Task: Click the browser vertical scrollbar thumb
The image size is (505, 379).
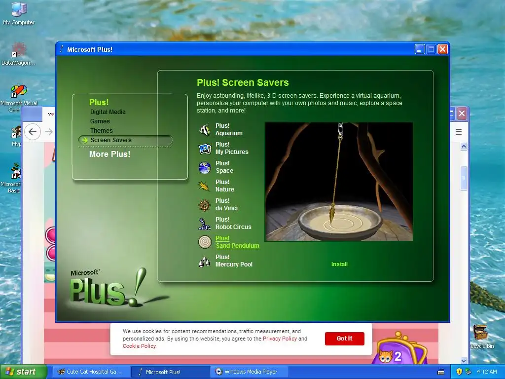Action: (x=464, y=178)
